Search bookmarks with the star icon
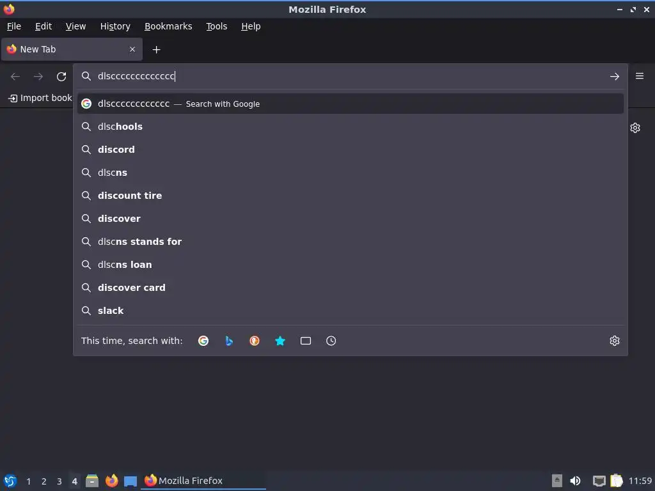 coord(280,341)
